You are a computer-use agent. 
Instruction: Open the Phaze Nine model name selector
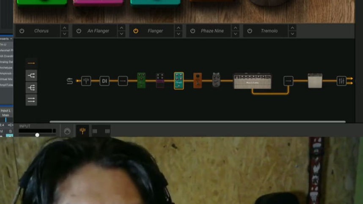point(212,31)
